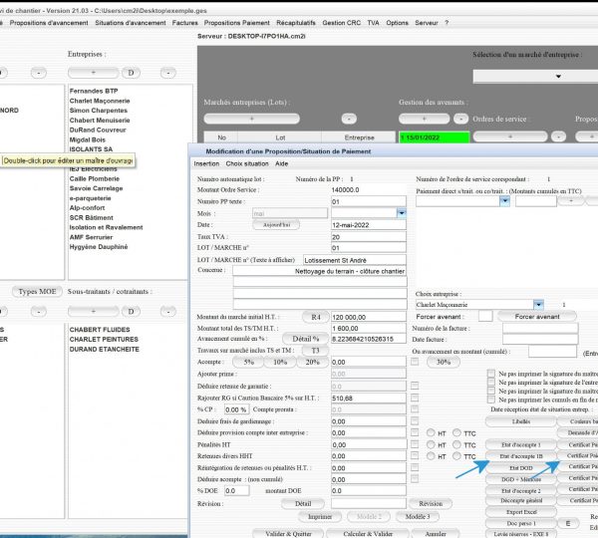Click Valider & Quitter button

[x=288, y=534]
